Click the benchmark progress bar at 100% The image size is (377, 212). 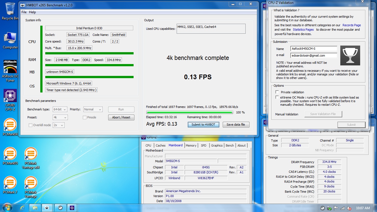[190, 112]
